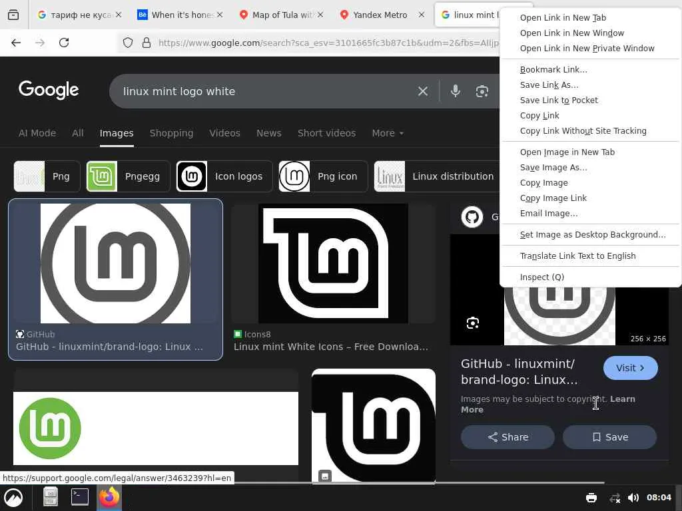The width and height of the screenshot is (682, 511).
Task: Open the Icons8 white Linux Mint thumbnail
Action: click(333, 263)
